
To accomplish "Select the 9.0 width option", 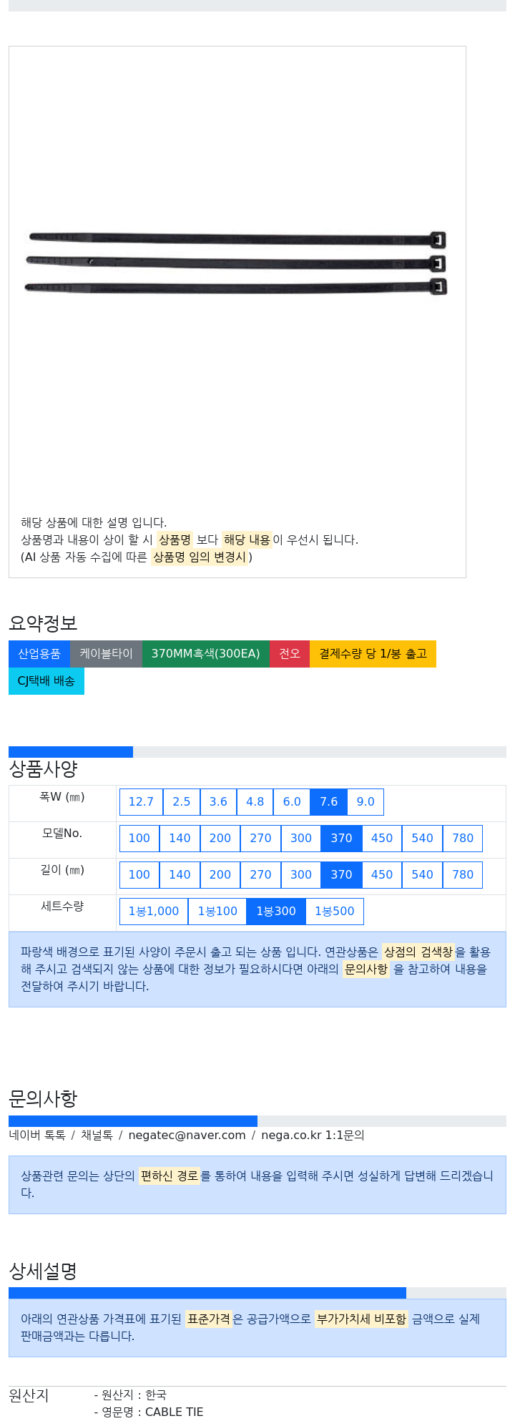I will (x=366, y=802).
